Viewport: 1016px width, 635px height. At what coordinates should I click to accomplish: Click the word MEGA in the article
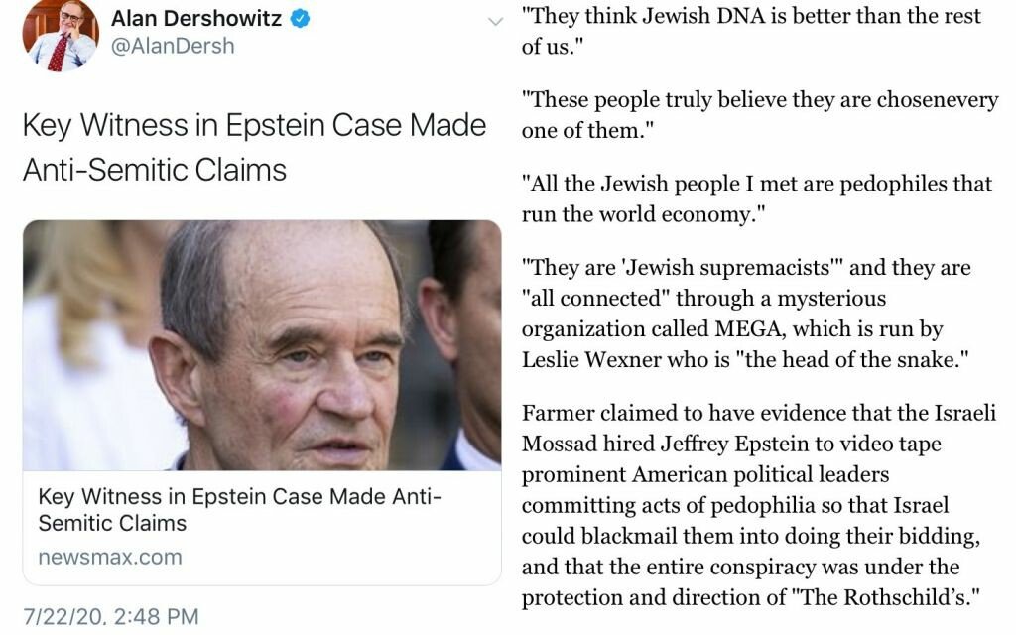coord(750,328)
